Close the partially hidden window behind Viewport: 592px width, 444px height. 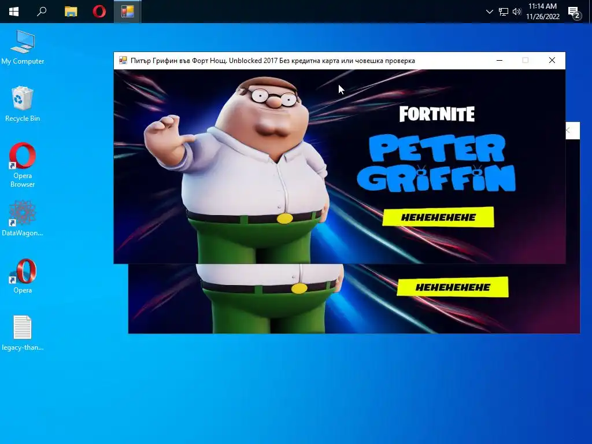coord(569,131)
